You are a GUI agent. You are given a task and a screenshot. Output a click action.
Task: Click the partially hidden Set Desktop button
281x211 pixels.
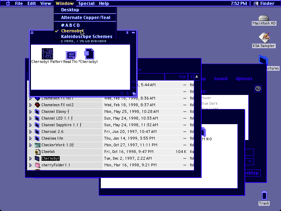click(x=253, y=173)
